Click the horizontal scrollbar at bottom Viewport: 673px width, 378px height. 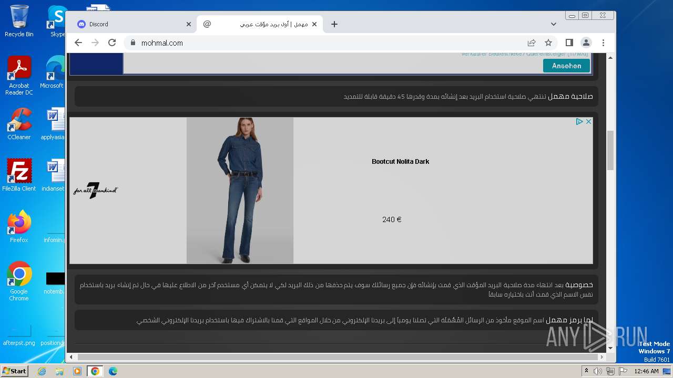336,357
